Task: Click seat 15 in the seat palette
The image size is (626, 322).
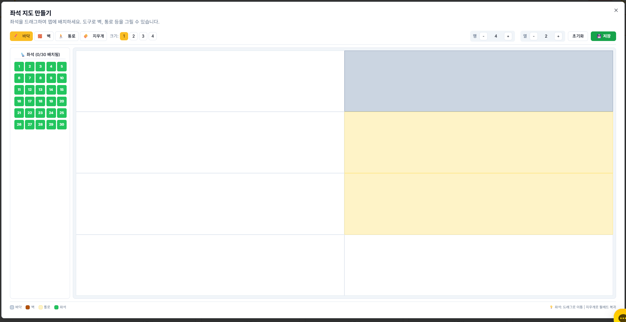Action: (62, 90)
